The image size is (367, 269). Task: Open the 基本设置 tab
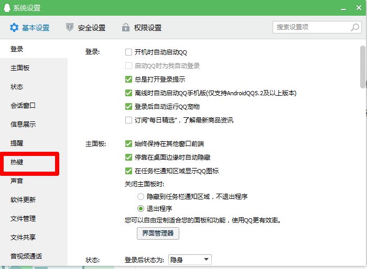[x=30, y=28]
